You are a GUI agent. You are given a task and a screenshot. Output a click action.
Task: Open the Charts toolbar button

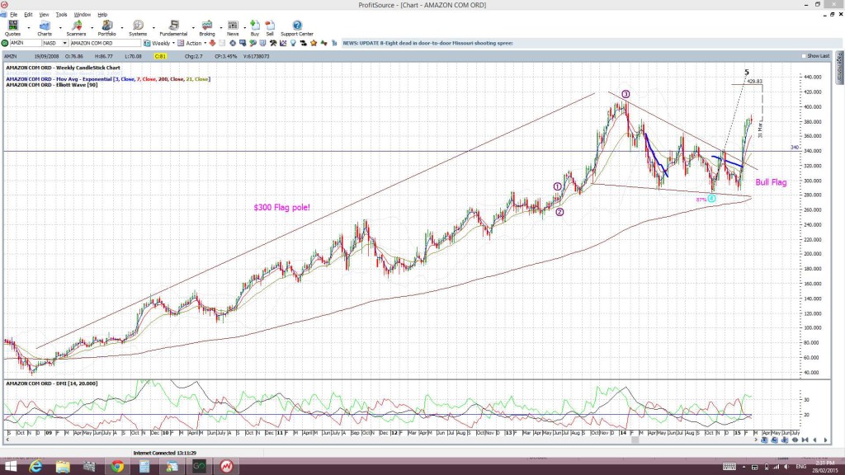coord(45,28)
